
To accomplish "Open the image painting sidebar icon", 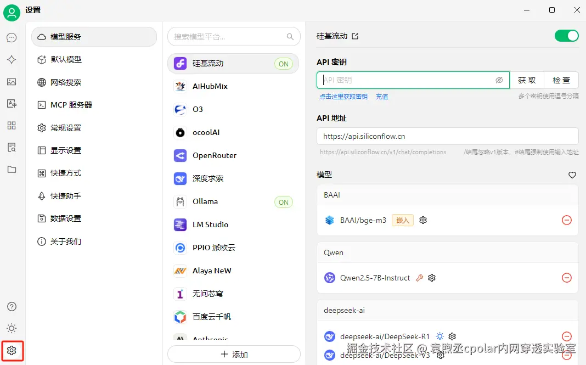I will coord(12,82).
